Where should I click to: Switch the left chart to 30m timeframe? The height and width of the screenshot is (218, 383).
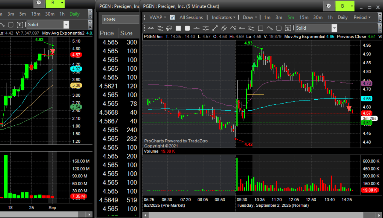[50, 14]
